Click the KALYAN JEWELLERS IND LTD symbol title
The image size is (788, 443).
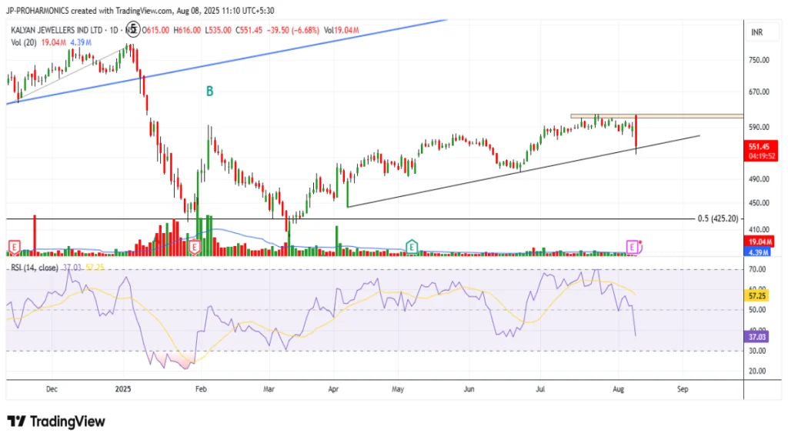(x=57, y=30)
